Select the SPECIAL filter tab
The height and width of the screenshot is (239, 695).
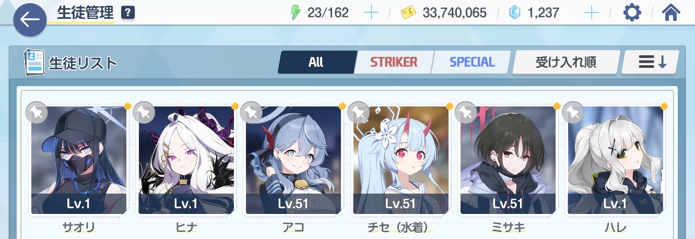[x=472, y=63]
